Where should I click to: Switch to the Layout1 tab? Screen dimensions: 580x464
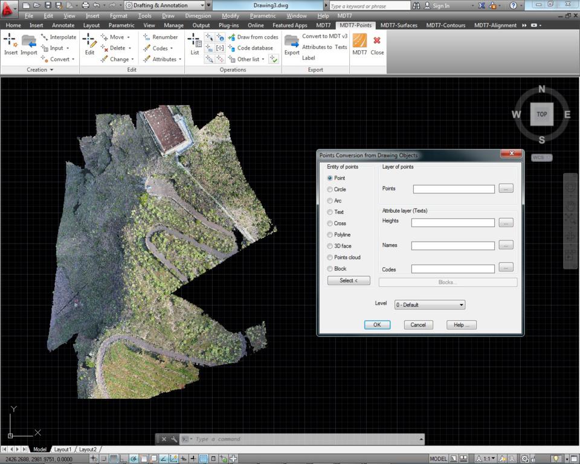pyautogui.click(x=62, y=449)
